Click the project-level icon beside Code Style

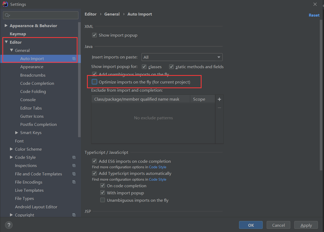tap(74, 157)
